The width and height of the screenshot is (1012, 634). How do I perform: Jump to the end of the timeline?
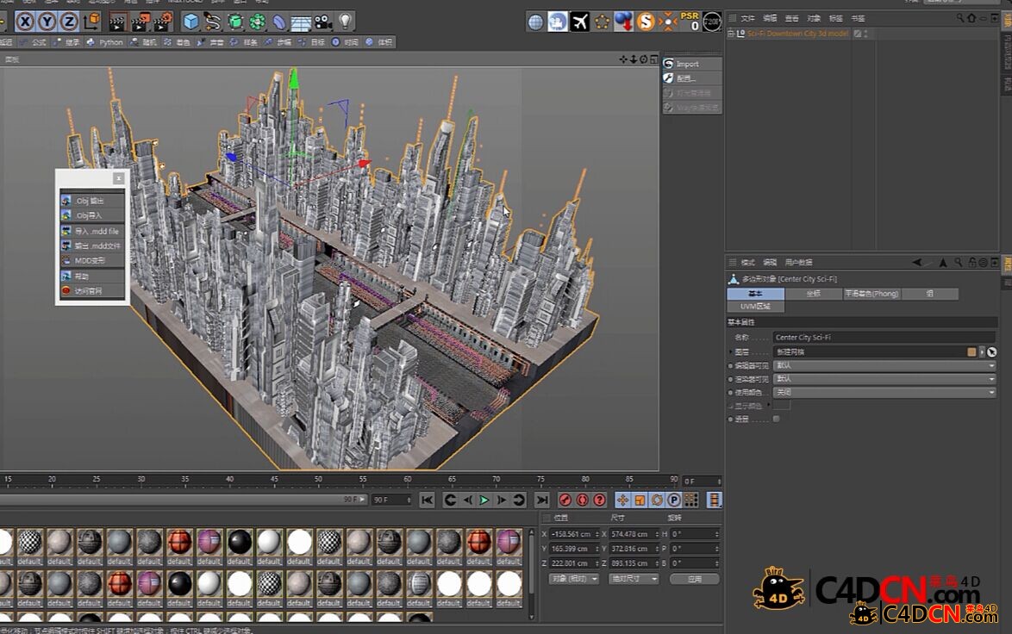click(542, 500)
